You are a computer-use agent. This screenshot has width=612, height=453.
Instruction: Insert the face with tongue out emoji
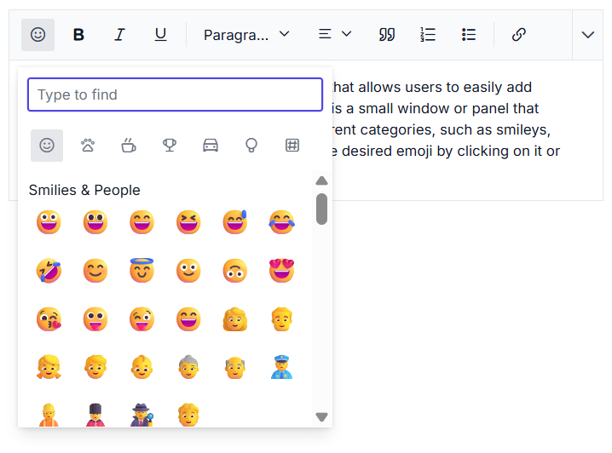click(x=95, y=319)
